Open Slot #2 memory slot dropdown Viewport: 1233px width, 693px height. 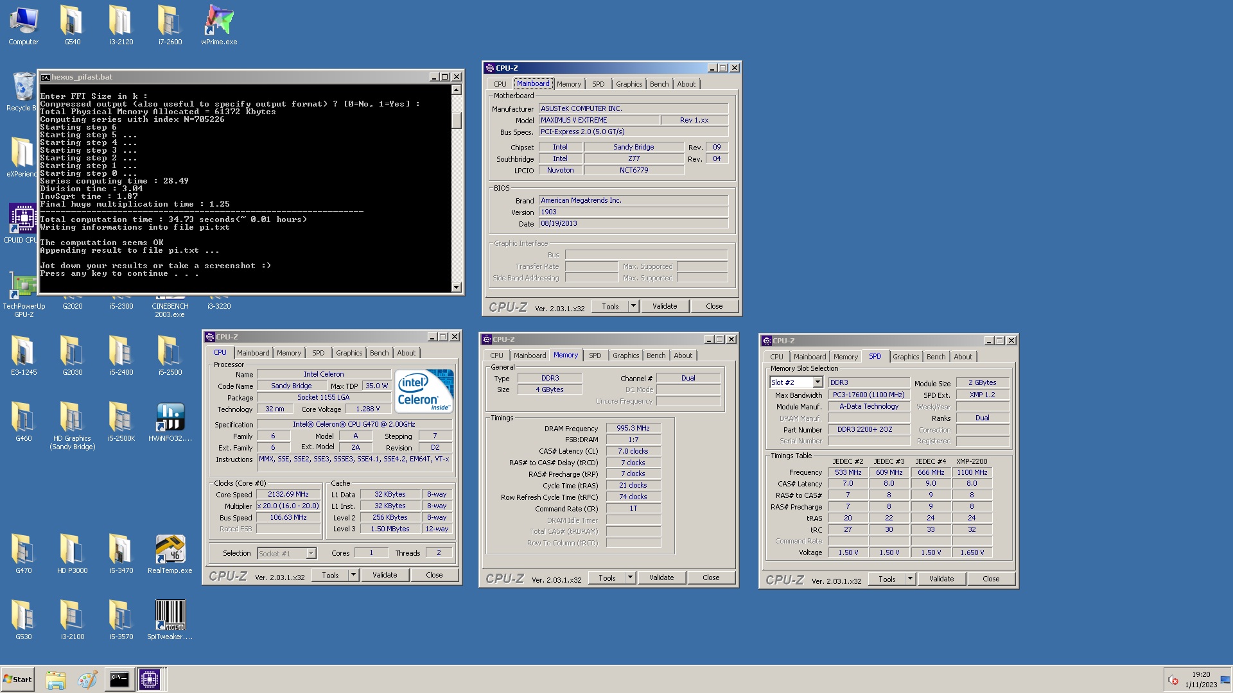click(x=818, y=382)
